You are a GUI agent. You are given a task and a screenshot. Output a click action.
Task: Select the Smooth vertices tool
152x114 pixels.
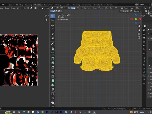tap(53, 89)
